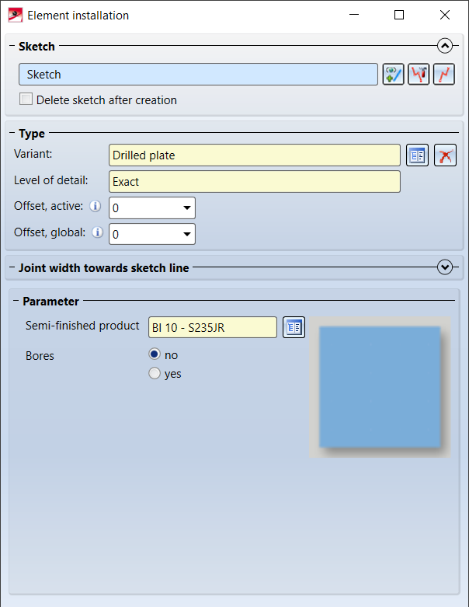Click the Variant field showing Drilled plate
Viewport: 469px width, 607px height.
point(255,155)
